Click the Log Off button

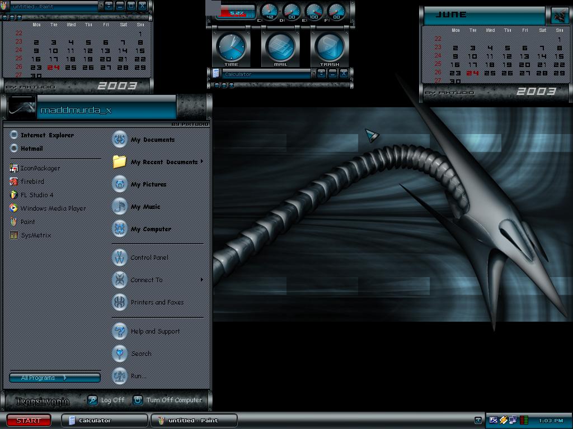106,400
